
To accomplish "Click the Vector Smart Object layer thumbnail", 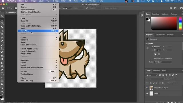I will (151, 88).
